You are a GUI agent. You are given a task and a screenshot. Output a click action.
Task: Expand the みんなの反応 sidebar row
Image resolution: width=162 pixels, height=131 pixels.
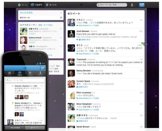click(41, 13)
